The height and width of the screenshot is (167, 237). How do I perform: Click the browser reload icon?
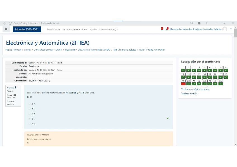[10, 23]
